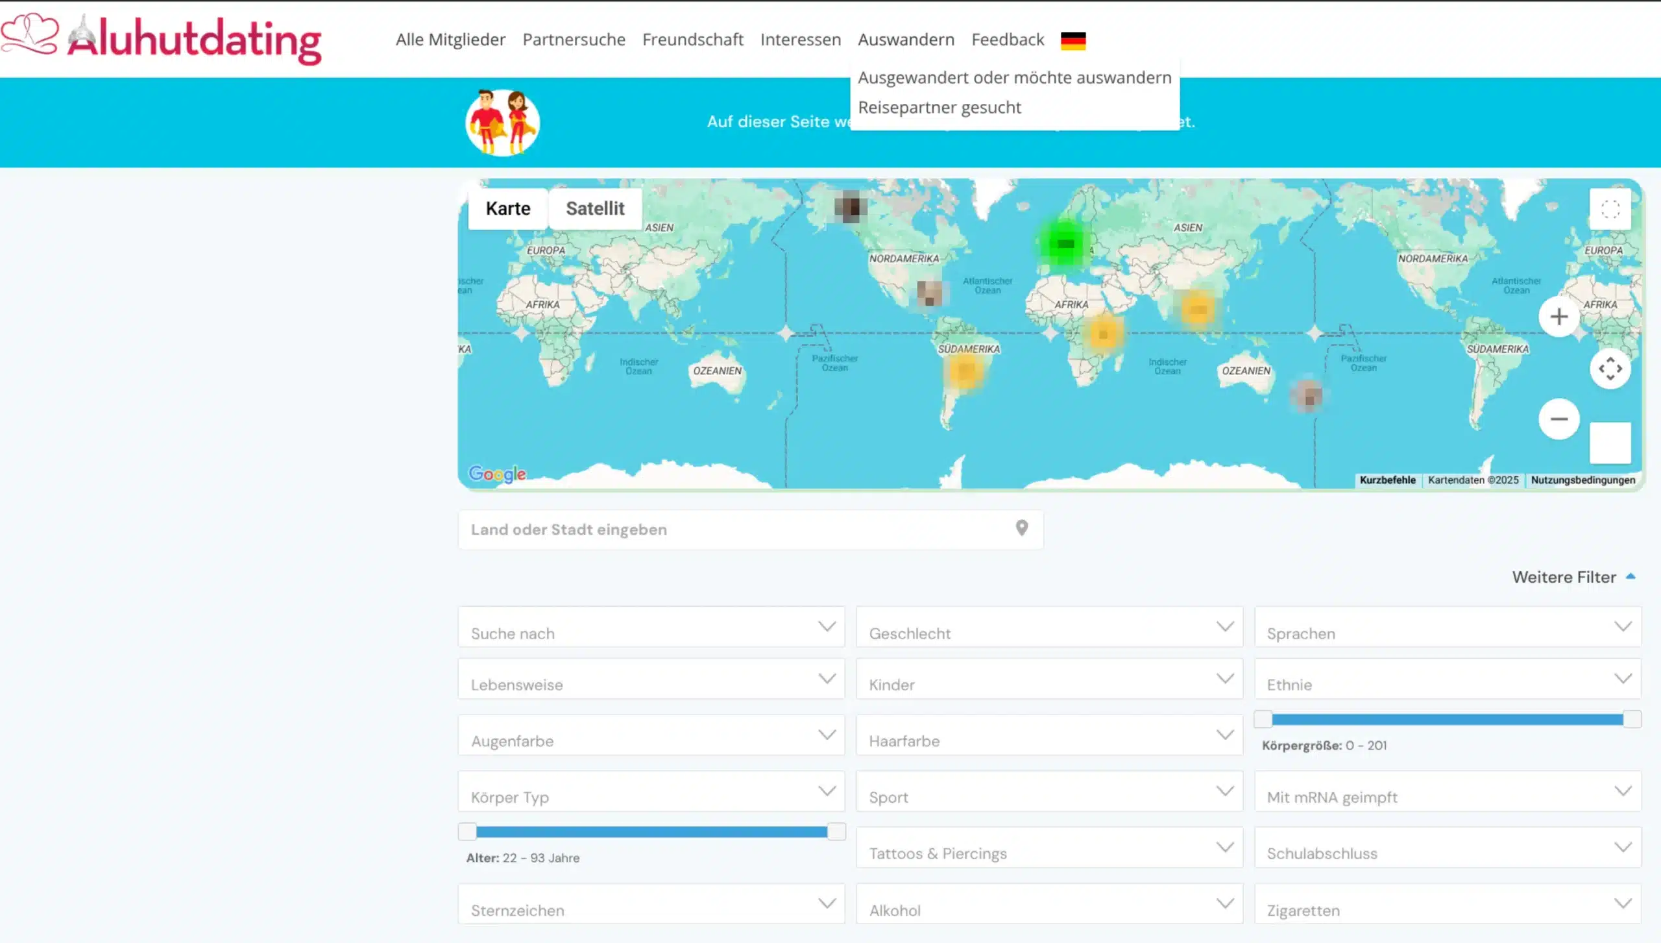Click the map pan control icon
This screenshot has height=943, width=1661.
point(1610,369)
